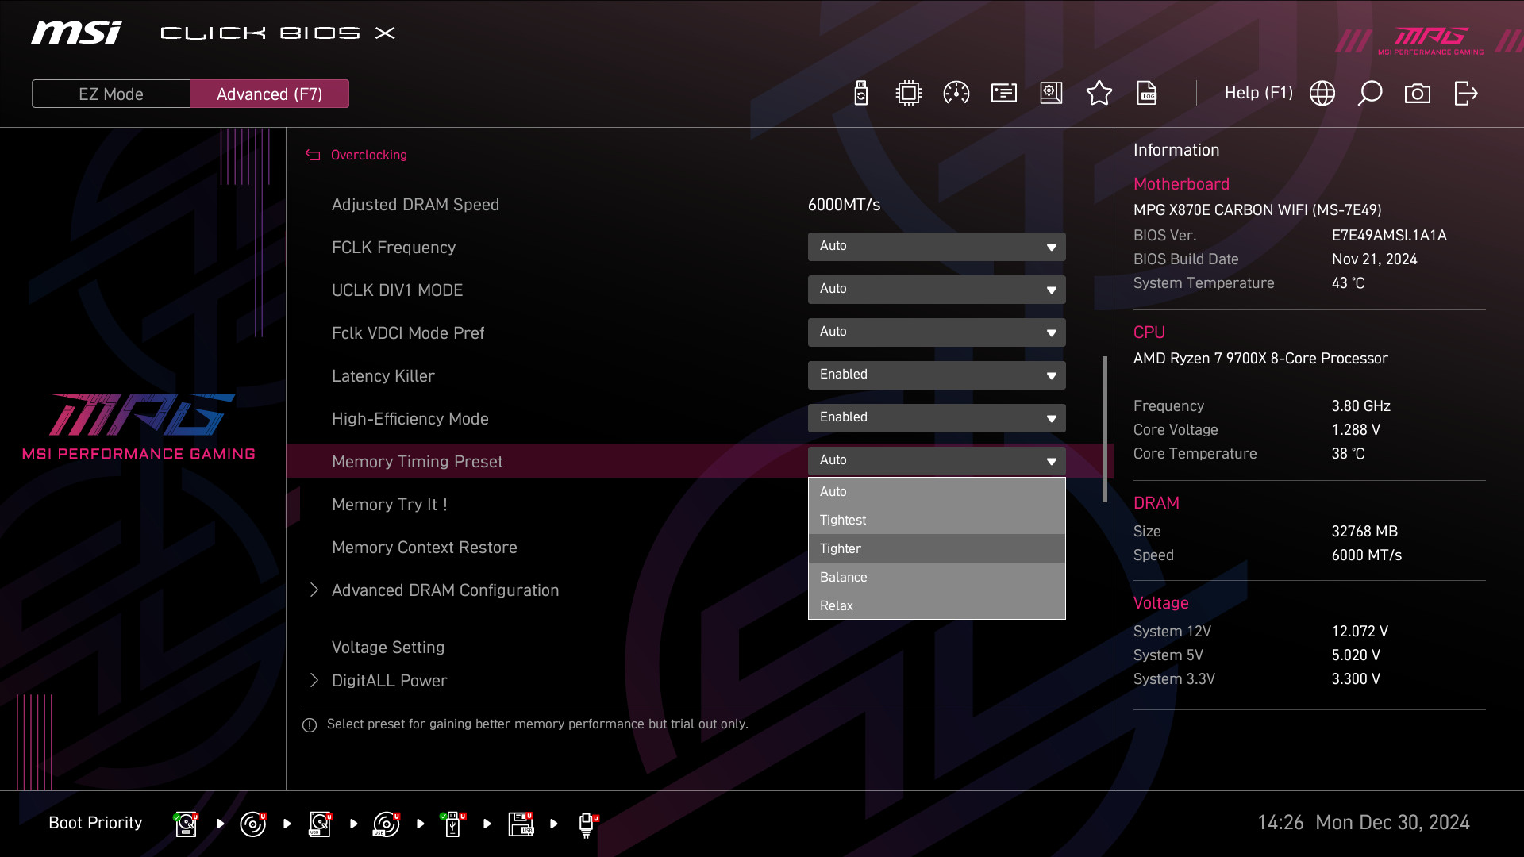Change language with the globe icon
Screen dimensions: 1524x857
1322,94
